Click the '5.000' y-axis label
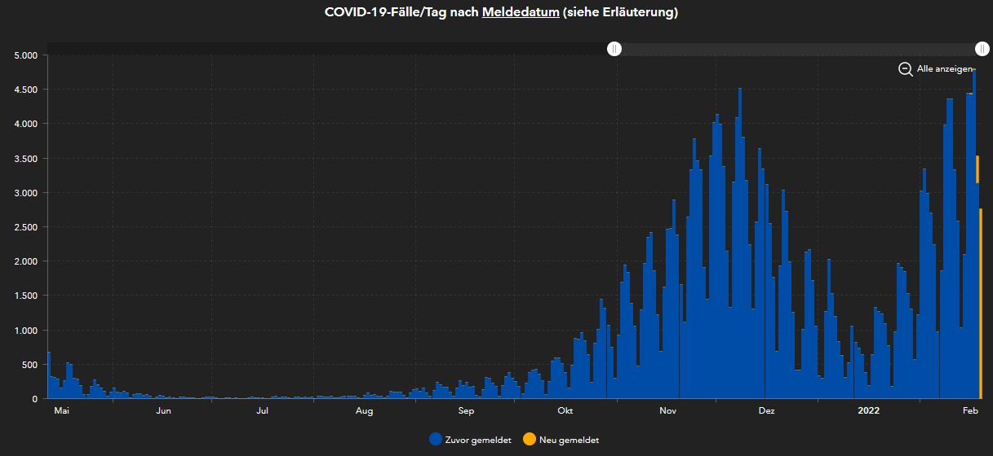The image size is (993, 456). coord(26,55)
